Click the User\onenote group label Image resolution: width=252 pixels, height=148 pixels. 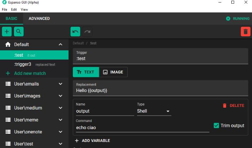point(28,132)
